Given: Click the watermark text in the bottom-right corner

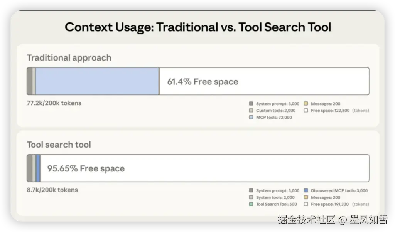Looking at the screenshot, I should tap(332, 220).
